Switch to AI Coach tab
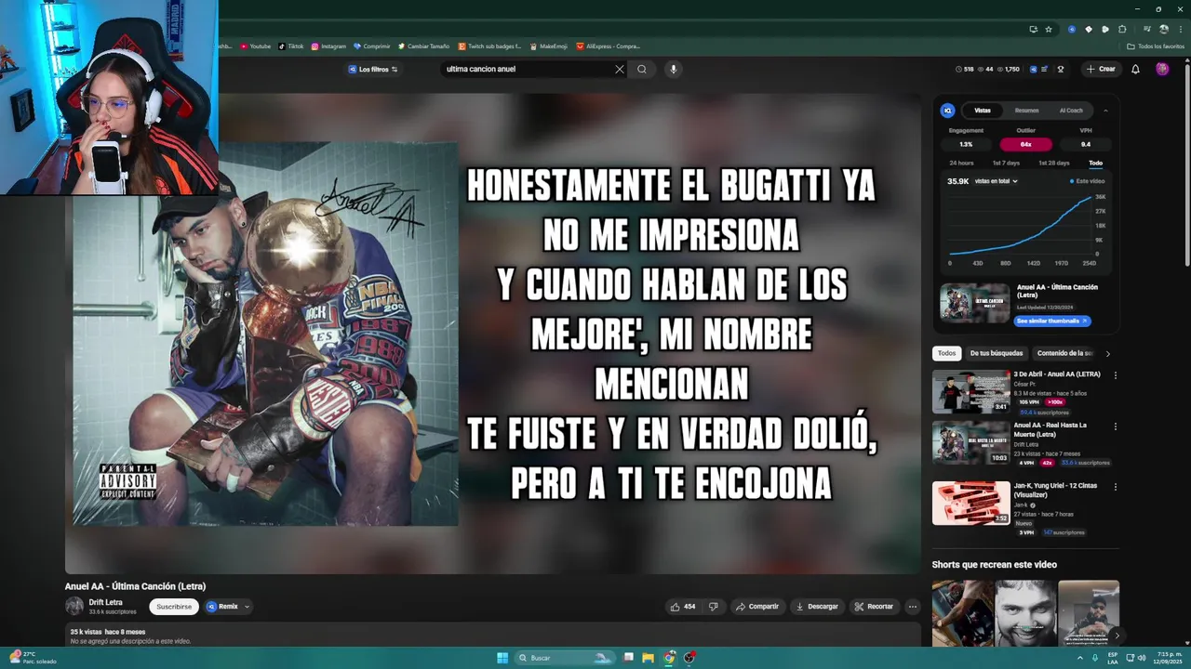The image size is (1191, 669). click(x=1071, y=111)
